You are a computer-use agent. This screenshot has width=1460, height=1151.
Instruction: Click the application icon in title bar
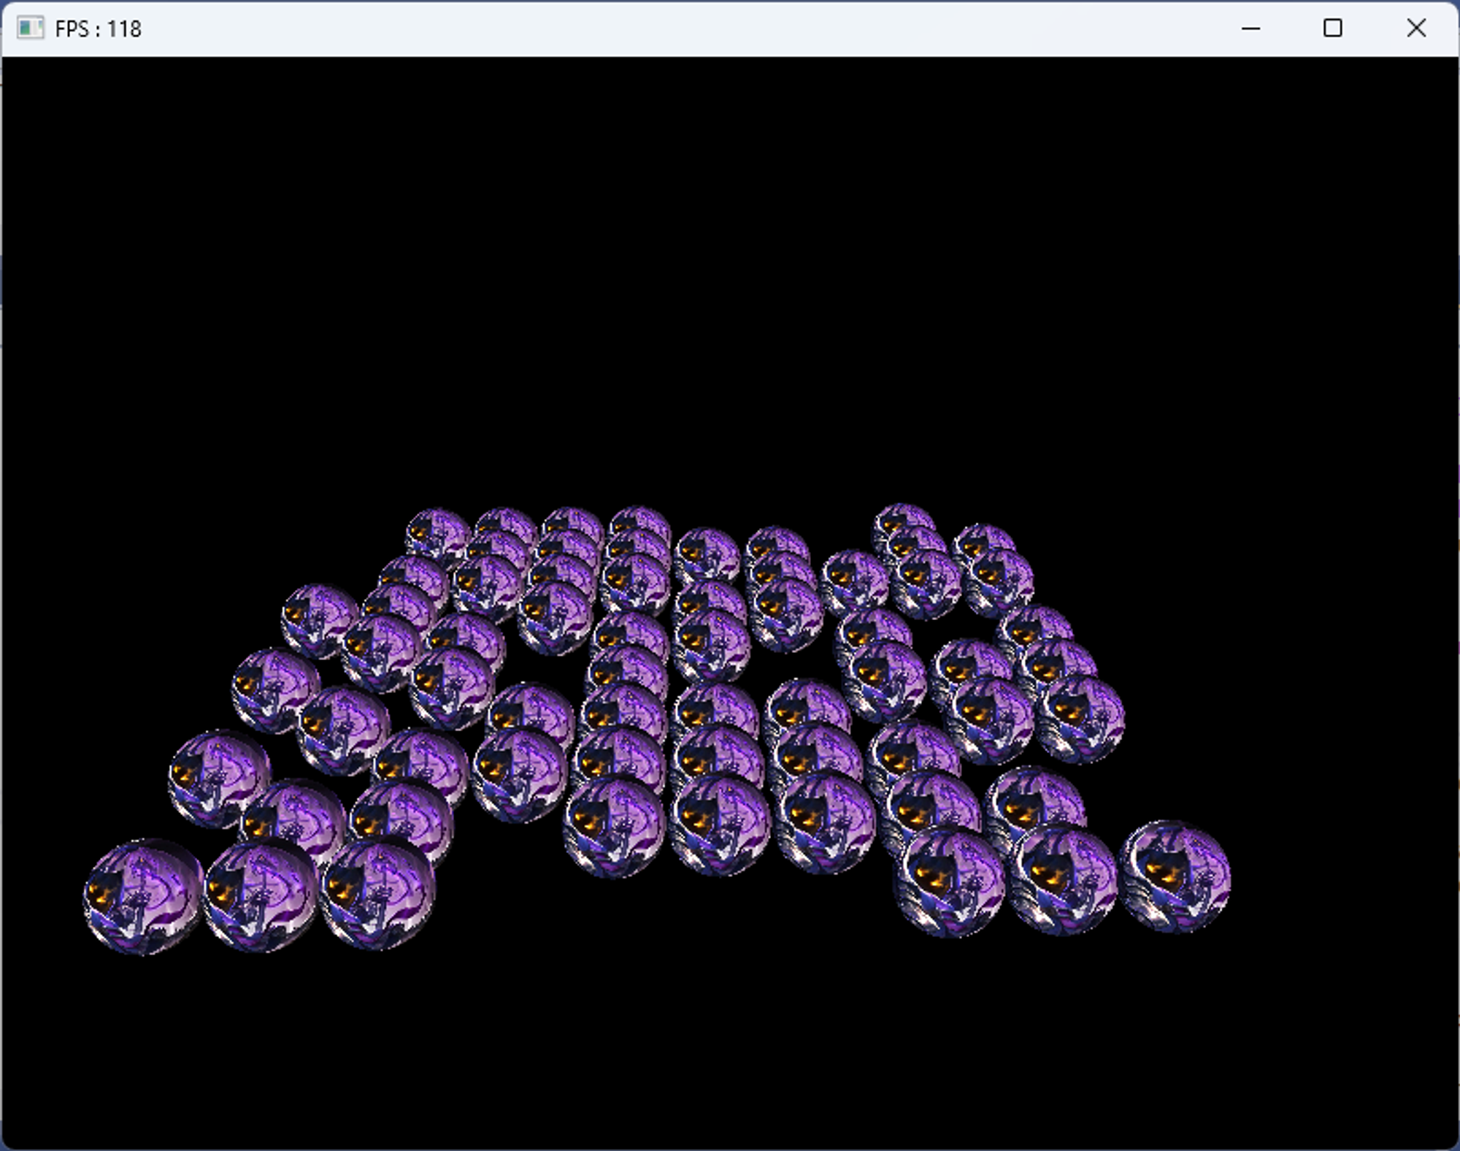coord(30,28)
